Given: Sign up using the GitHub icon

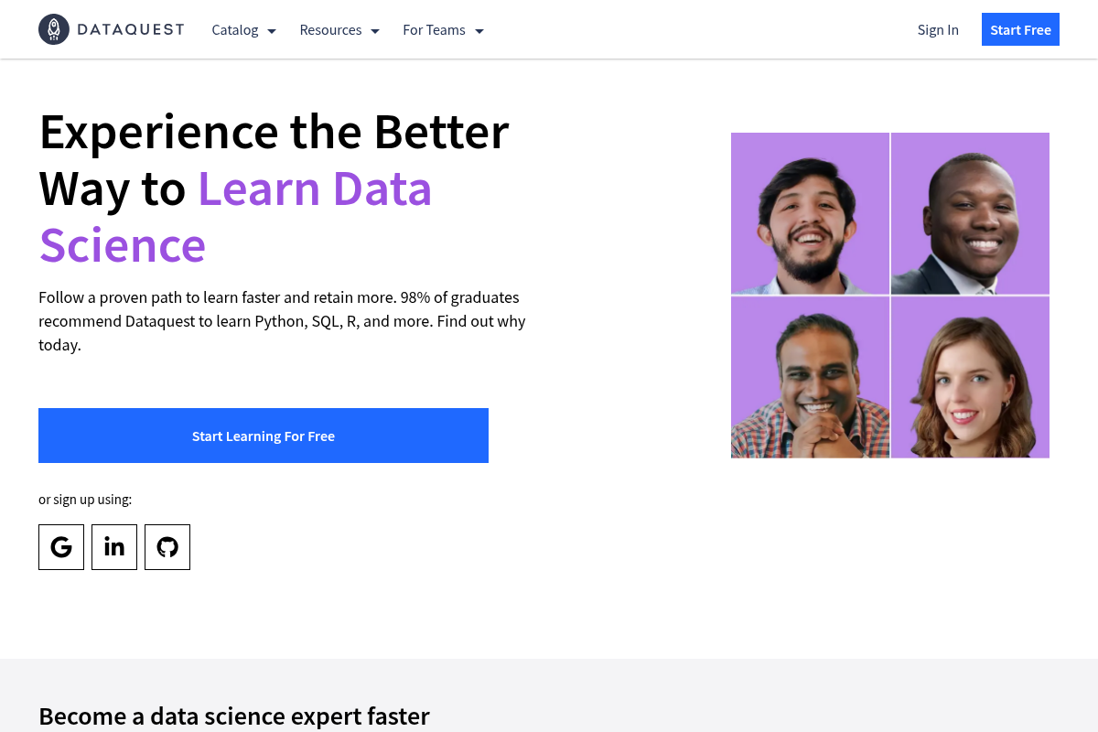Looking at the screenshot, I should click(167, 547).
